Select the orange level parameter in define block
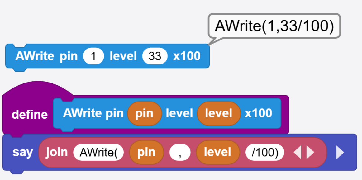The image size is (362, 180). tap(218, 113)
